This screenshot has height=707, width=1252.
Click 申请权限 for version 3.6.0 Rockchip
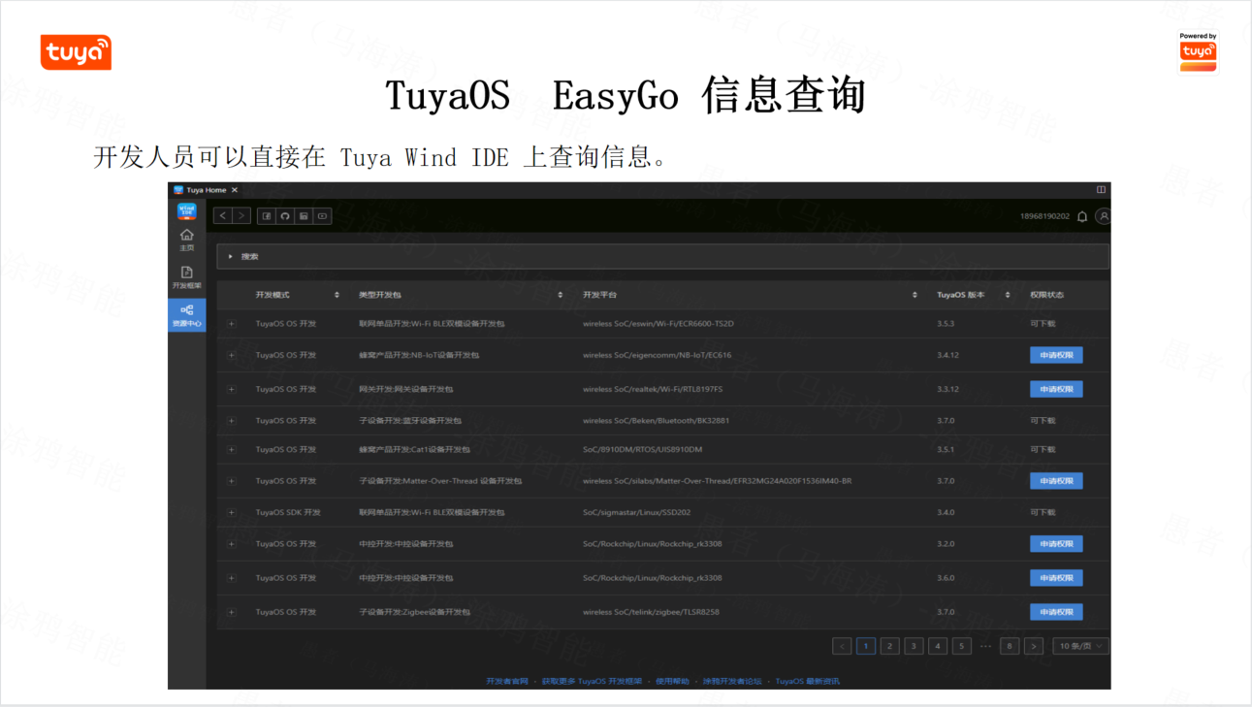(1056, 578)
